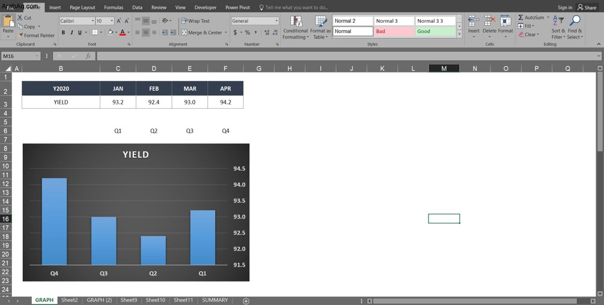Select the YIELD chart title
Viewport: 604px width, 305px height.
pyautogui.click(x=136, y=155)
